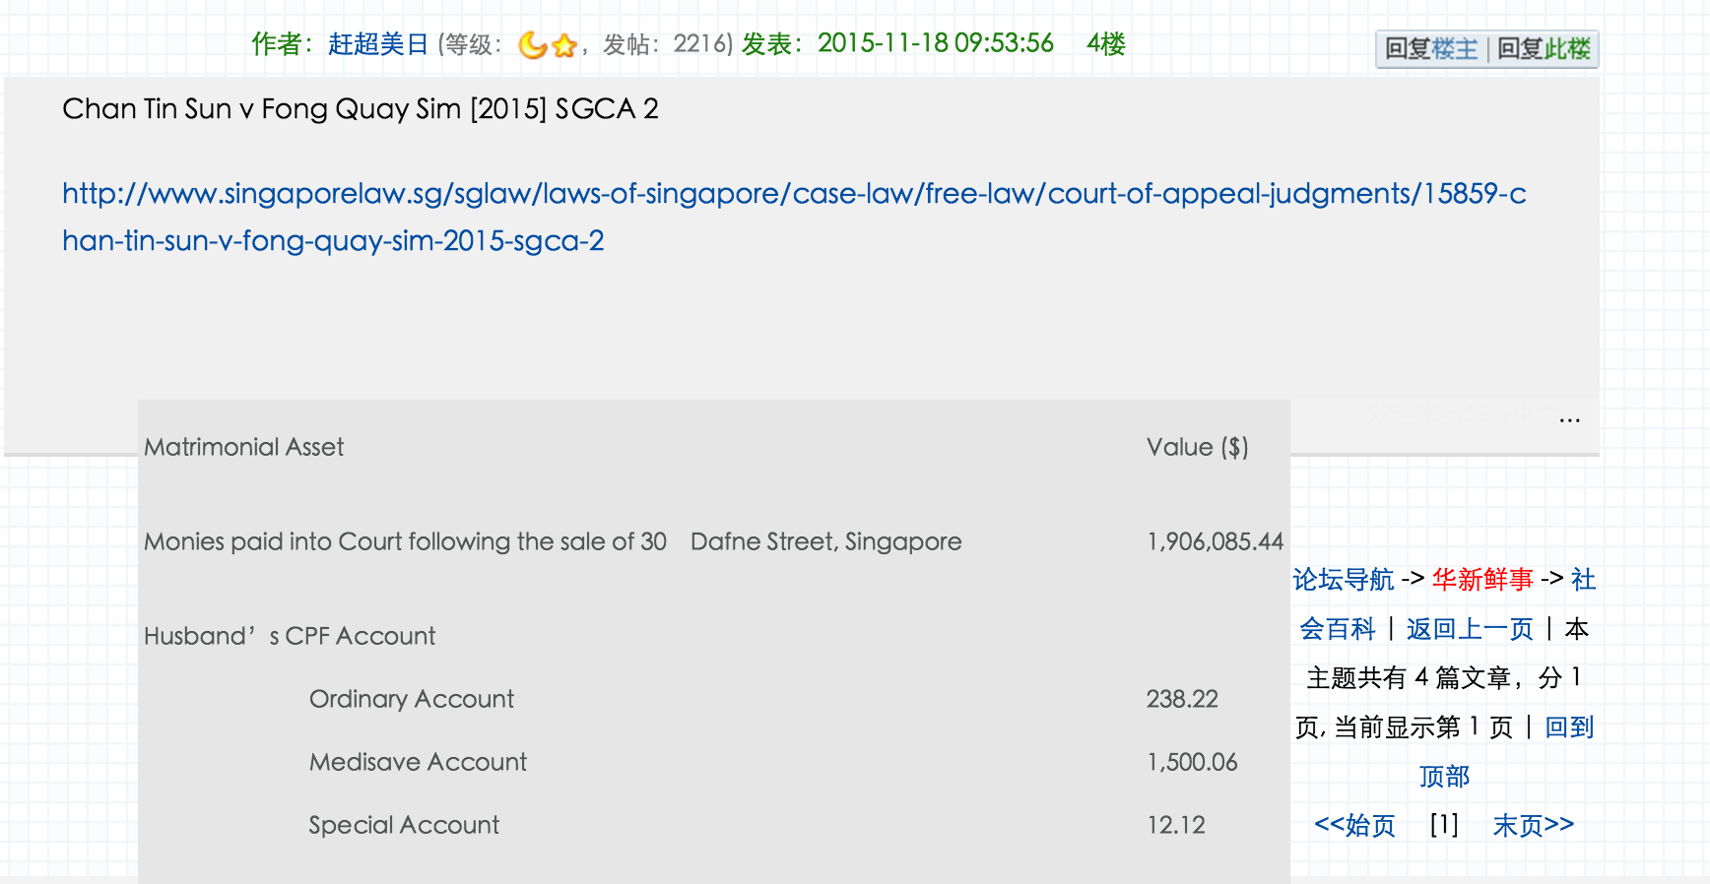The image size is (1710, 884).
Task: Open author profile 赶超美日
Action: click(378, 44)
